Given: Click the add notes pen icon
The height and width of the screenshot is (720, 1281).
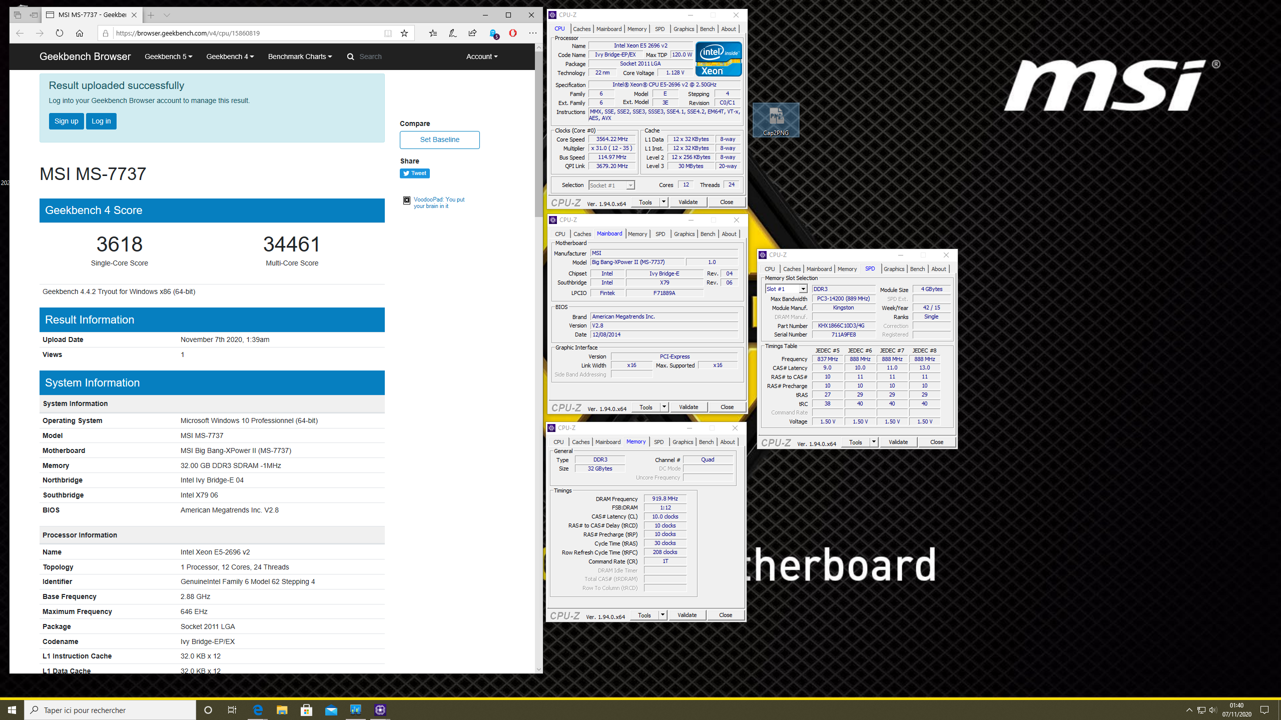Looking at the screenshot, I should point(453,33).
